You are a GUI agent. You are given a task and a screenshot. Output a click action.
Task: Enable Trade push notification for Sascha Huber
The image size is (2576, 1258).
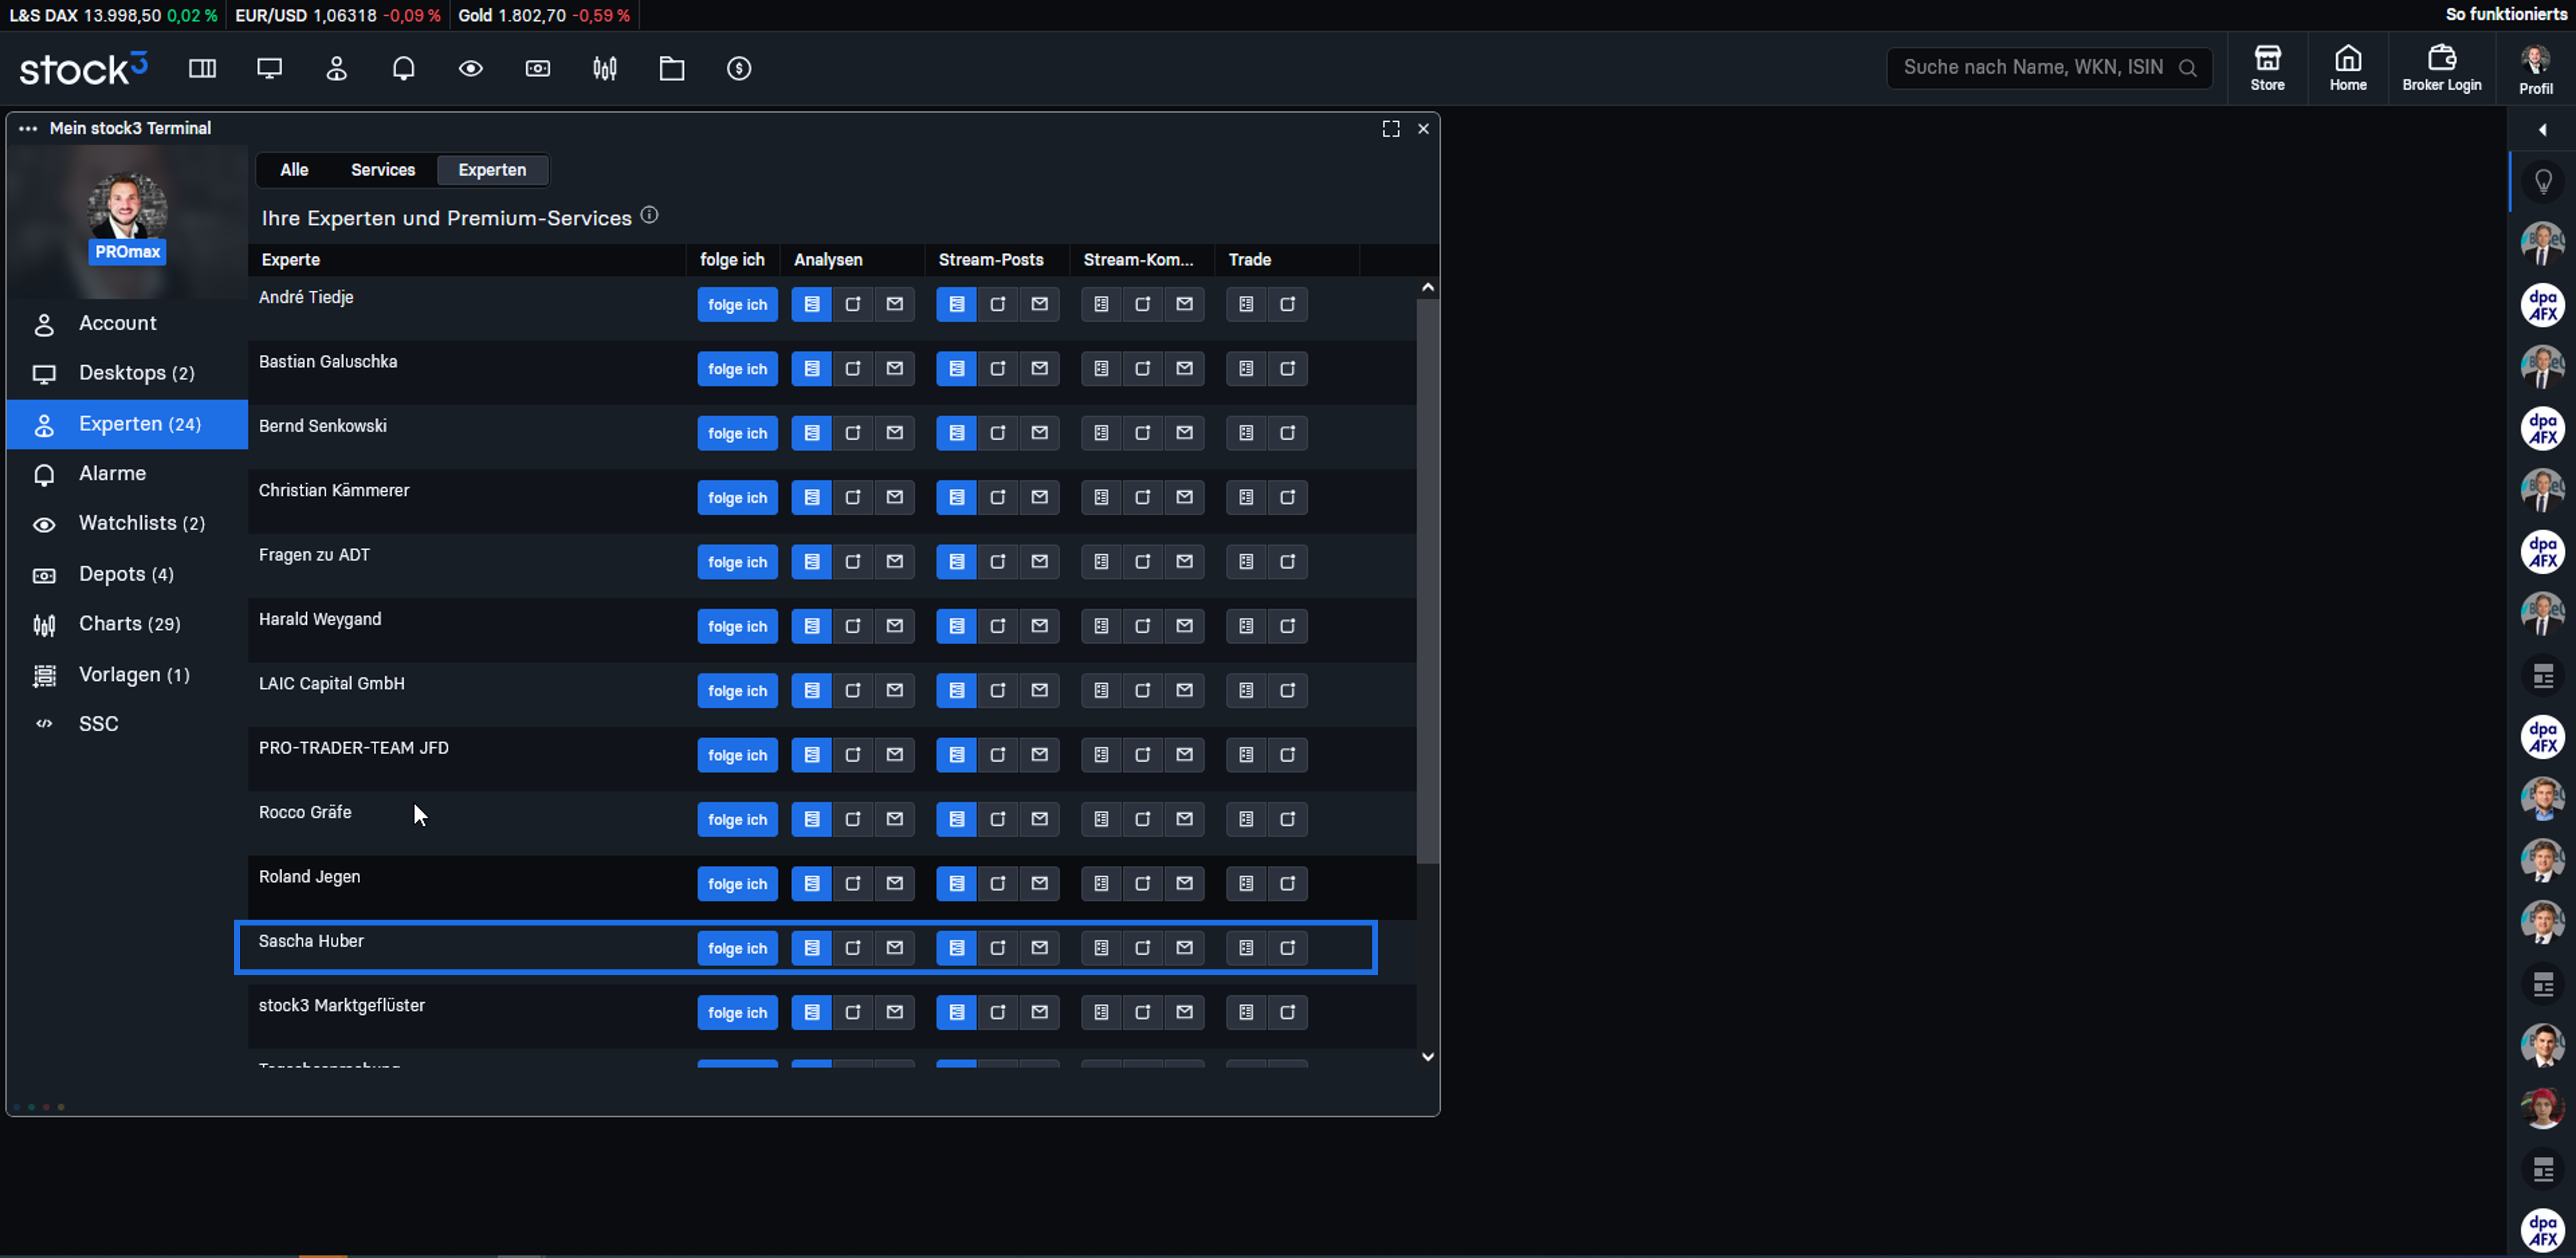coord(1288,948)
